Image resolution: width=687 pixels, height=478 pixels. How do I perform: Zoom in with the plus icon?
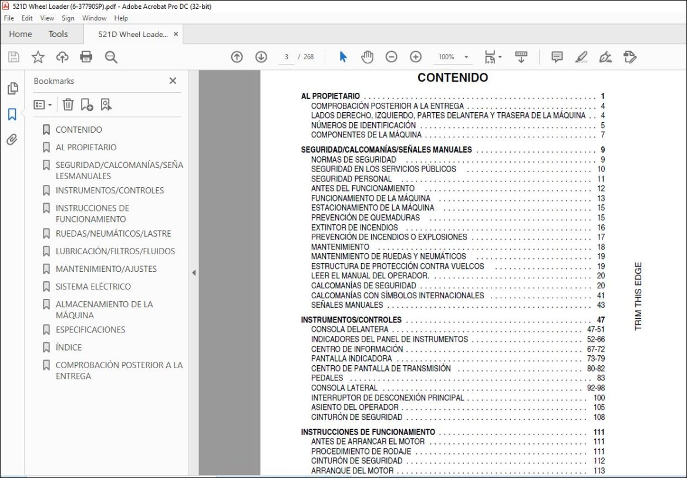pos(416,57)
